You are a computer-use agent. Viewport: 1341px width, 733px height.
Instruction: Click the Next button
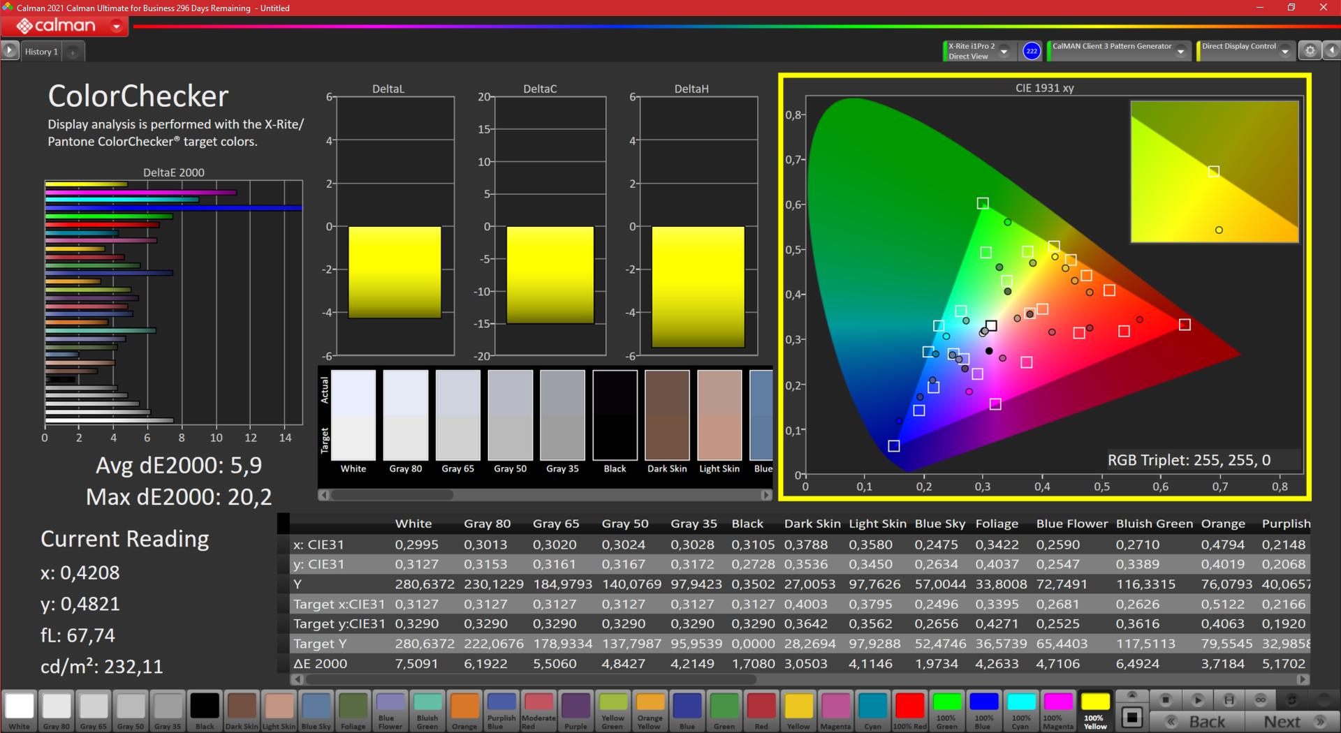point(1294,722)
